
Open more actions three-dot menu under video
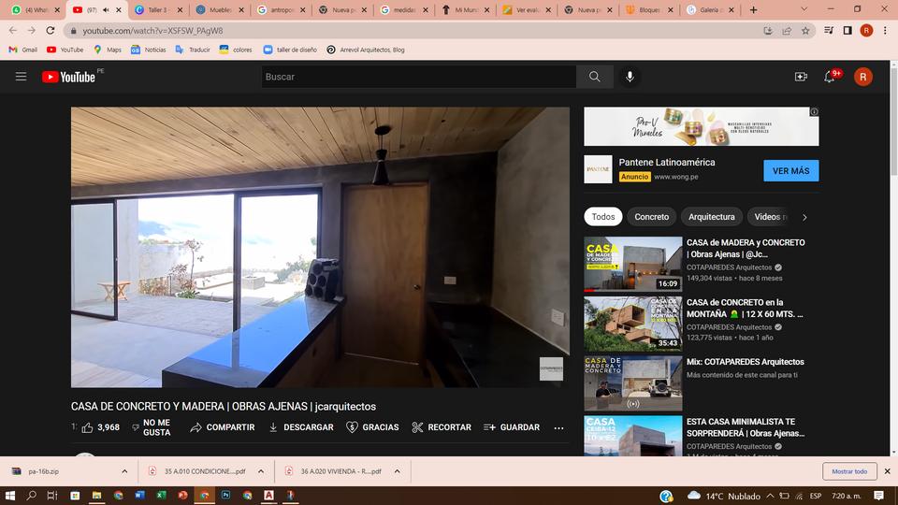point(558,427)
